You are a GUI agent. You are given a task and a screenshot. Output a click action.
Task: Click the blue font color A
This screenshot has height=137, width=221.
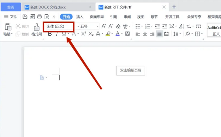[117, 33]
